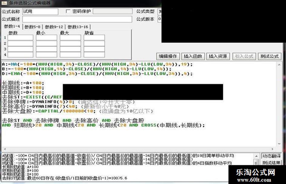Click the 插入函数 button
This screenshot has height=184, width=286.
click(193, 56)
